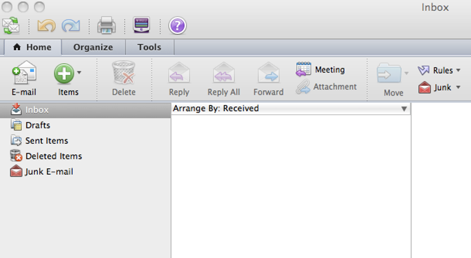
Task: Select the Inbox folder
Action: 85,110
